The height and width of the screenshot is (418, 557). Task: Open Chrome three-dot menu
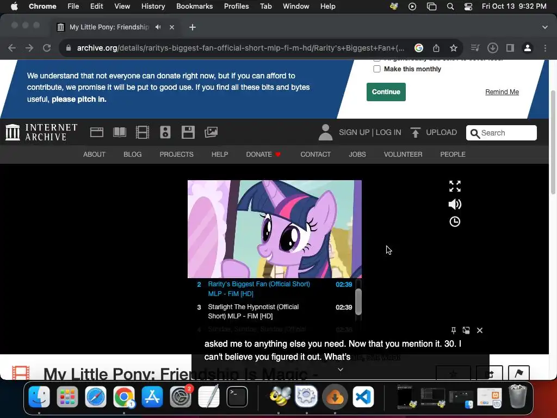(x=545, y=48)
